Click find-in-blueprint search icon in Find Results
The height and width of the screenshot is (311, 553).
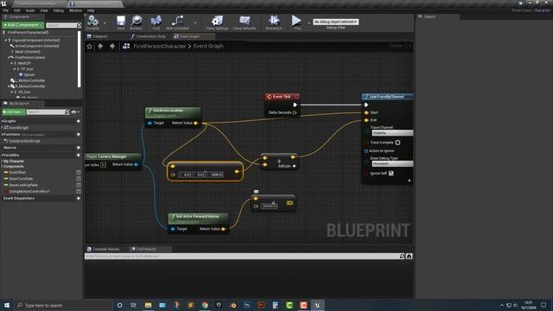click(x=402, y=257)
